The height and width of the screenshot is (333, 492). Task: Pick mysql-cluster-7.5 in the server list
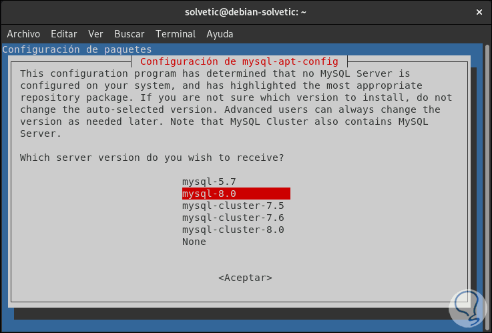(x=233, y=206)
